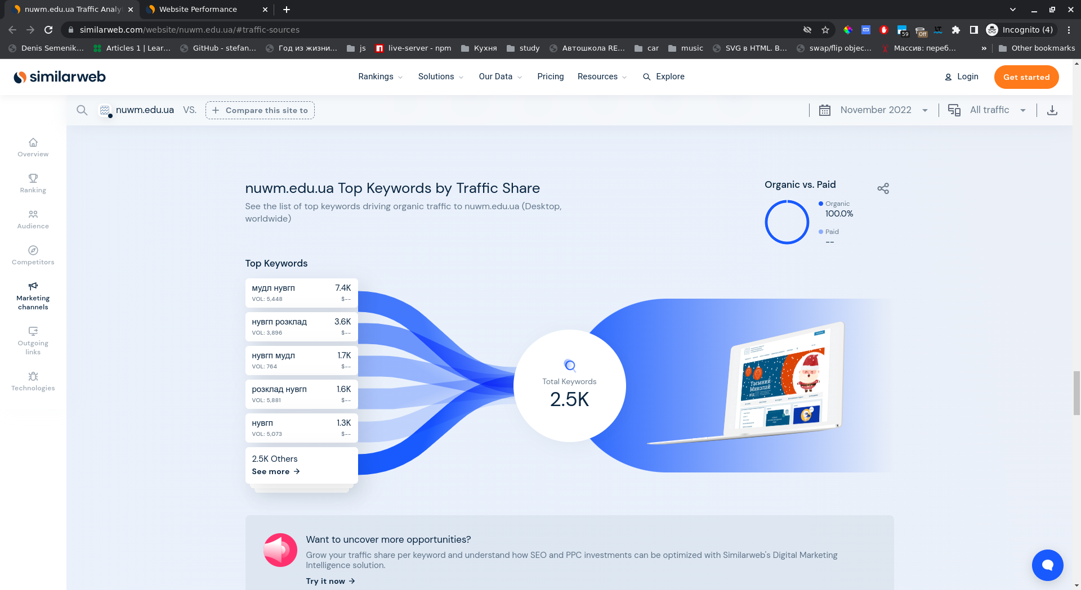Click the See more keywords link
The height and width of the screenshot is (590, 1081).
[x=276, y=471]
